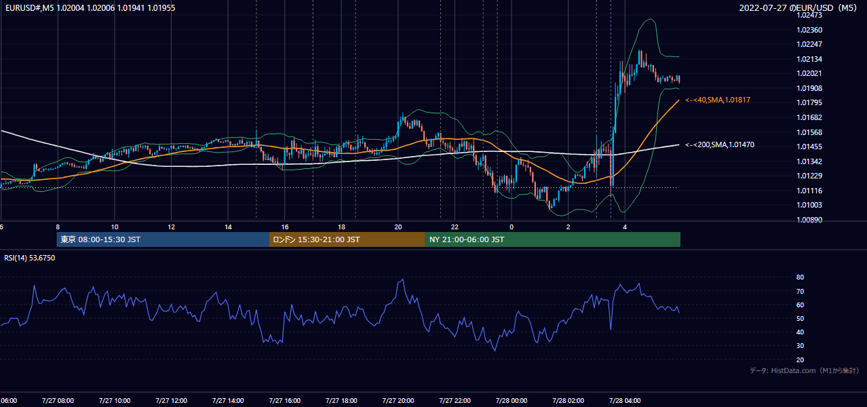Click the RSI axis level 30

point(801,345)
